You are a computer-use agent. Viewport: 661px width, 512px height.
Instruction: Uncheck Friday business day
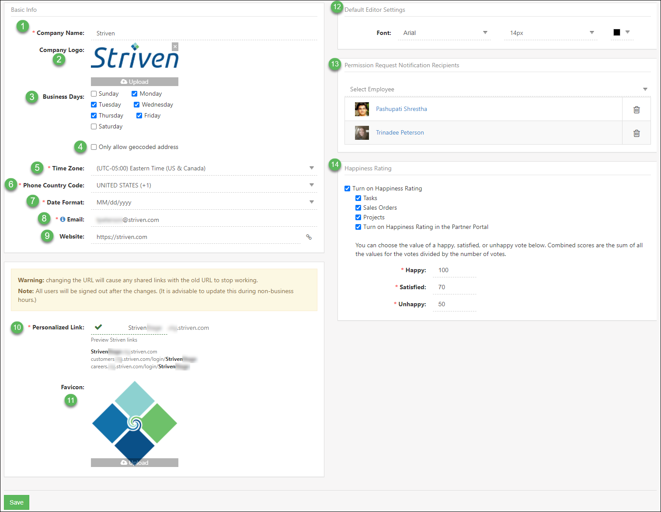coord(139,115)
